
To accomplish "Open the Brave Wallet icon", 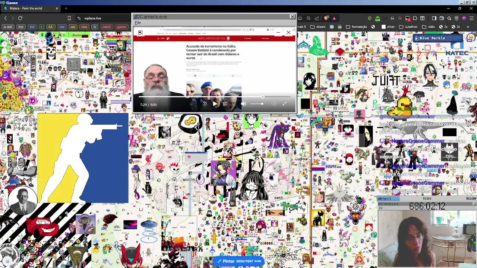I will tap(442, 18).
